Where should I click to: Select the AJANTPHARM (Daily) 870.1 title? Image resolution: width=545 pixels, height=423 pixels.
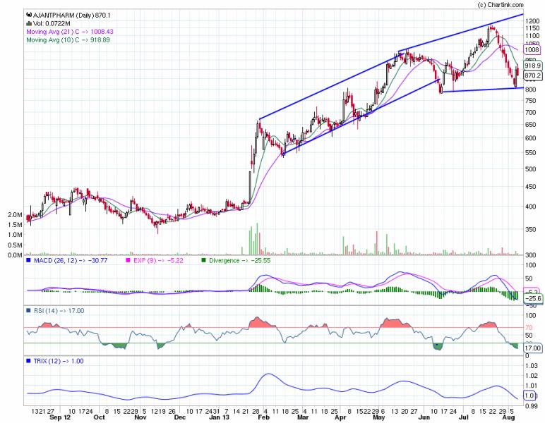(x=72, y=16)
